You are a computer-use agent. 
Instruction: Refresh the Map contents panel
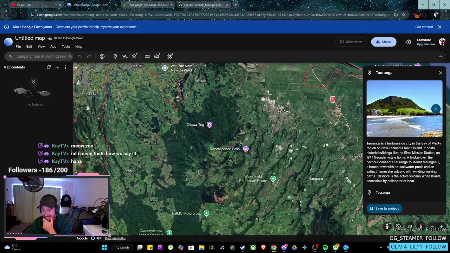tap(49, 67)
